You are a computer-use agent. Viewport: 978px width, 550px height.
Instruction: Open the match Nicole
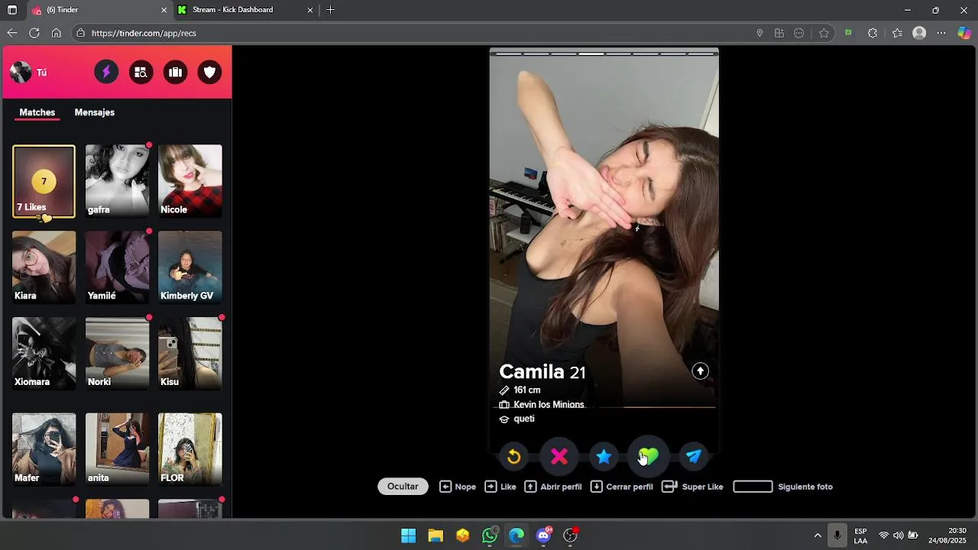pos(190,181)
